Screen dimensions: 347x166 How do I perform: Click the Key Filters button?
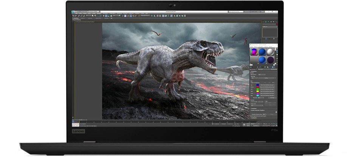click(256, 126)
